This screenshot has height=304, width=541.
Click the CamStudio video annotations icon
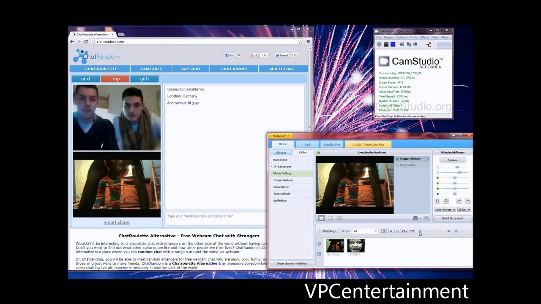(408, 44)
